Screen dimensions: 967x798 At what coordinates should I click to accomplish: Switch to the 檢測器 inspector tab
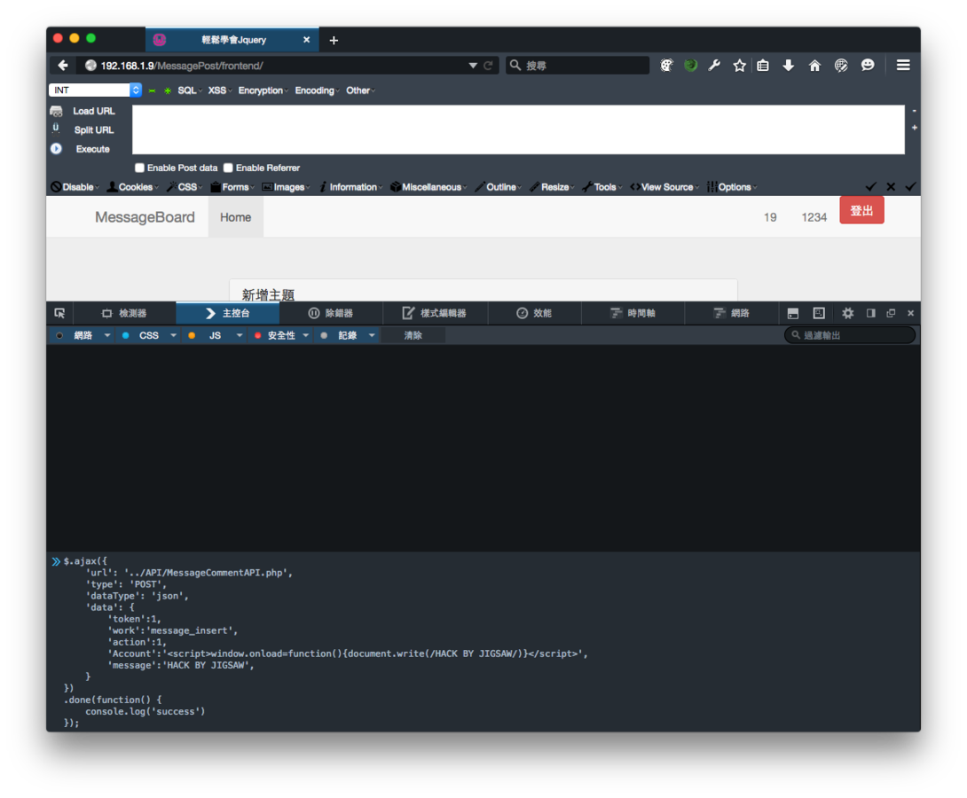(124, 313)
